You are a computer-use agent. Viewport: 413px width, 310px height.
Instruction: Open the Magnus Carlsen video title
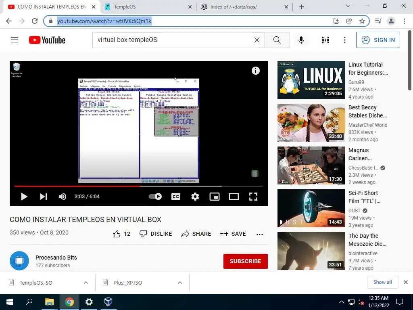[360, 154]
